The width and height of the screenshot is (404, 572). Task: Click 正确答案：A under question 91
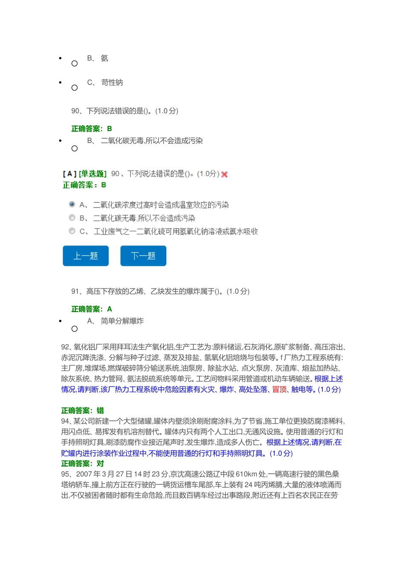[x=91, y=309]
